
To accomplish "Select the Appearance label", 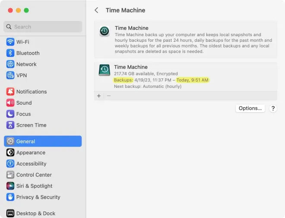I will coord(31,153).
